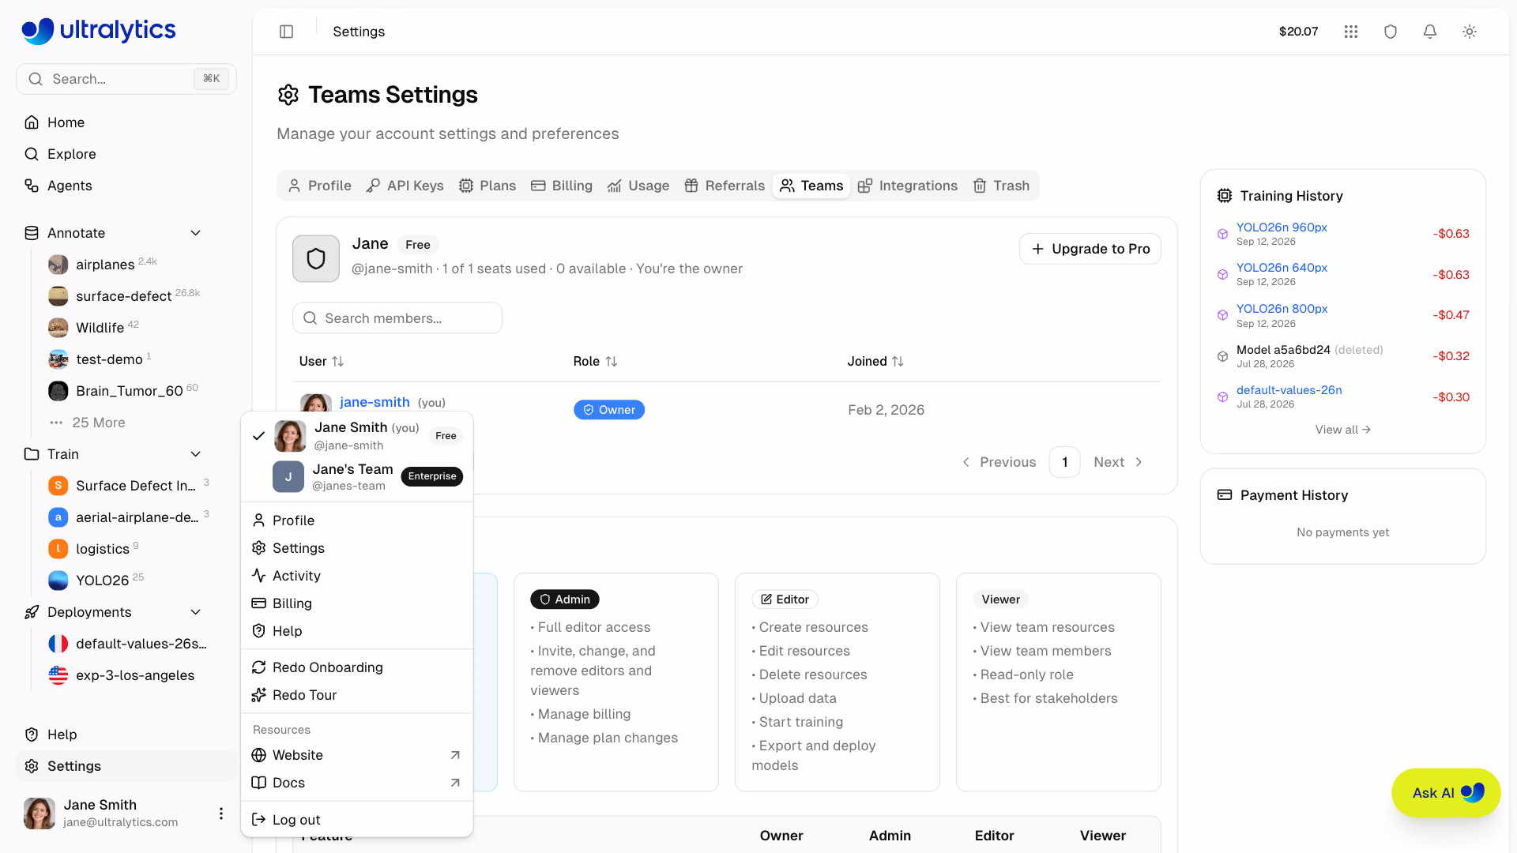Expand 25 More datasets
1517x853 pixels.
(87, 423)
